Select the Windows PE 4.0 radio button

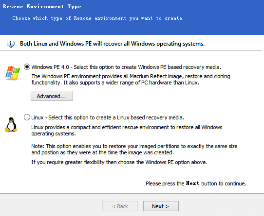[27, 67]
